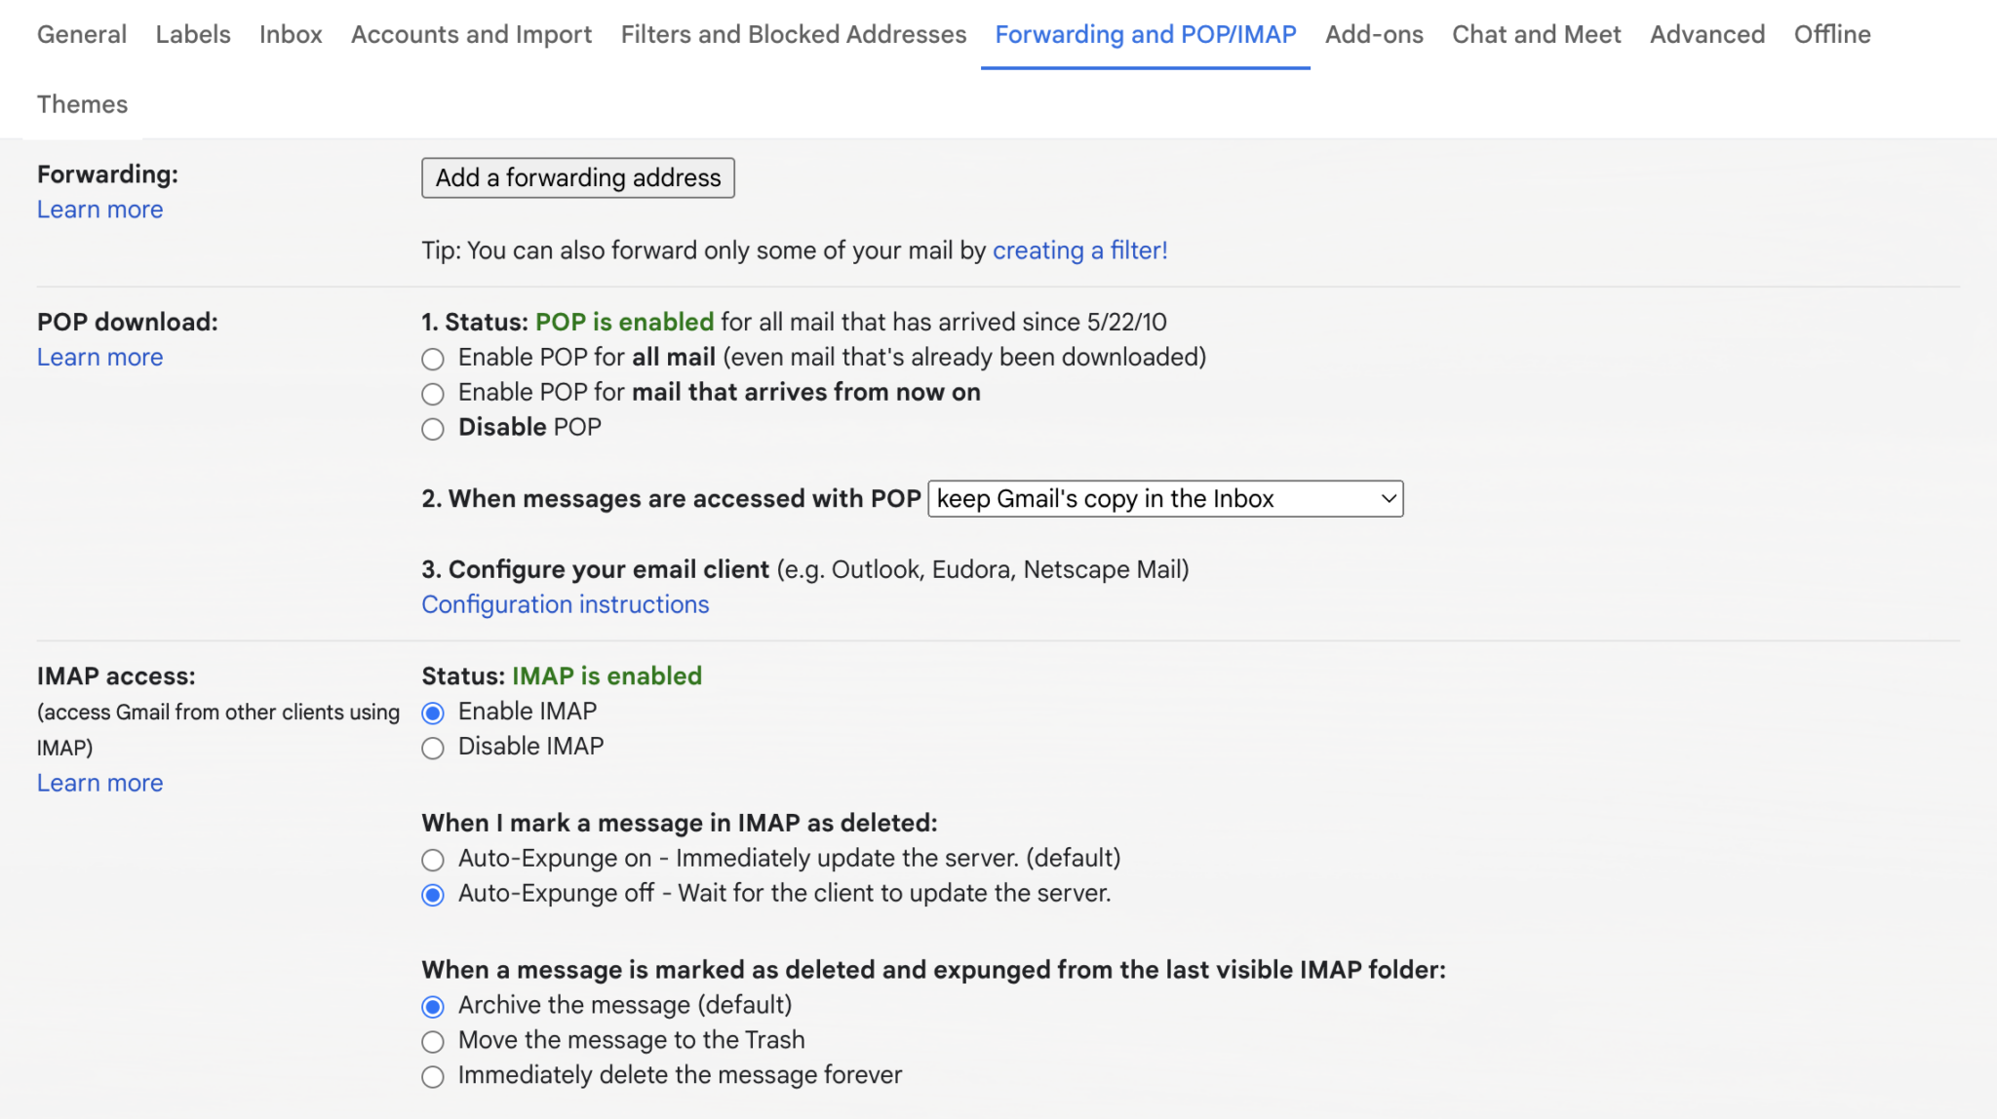The width and height of the screenshot is (1997, 1119).
Task: Select Enable POP for mail arriving from now on
Action: (433, 394)
